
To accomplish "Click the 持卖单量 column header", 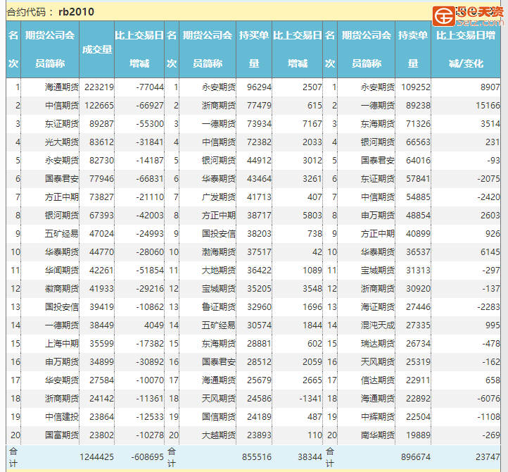I will coord(412,49).
